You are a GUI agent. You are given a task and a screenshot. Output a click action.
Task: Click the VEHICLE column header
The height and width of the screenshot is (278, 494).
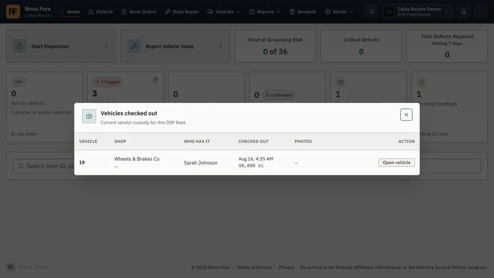point(88,141)
